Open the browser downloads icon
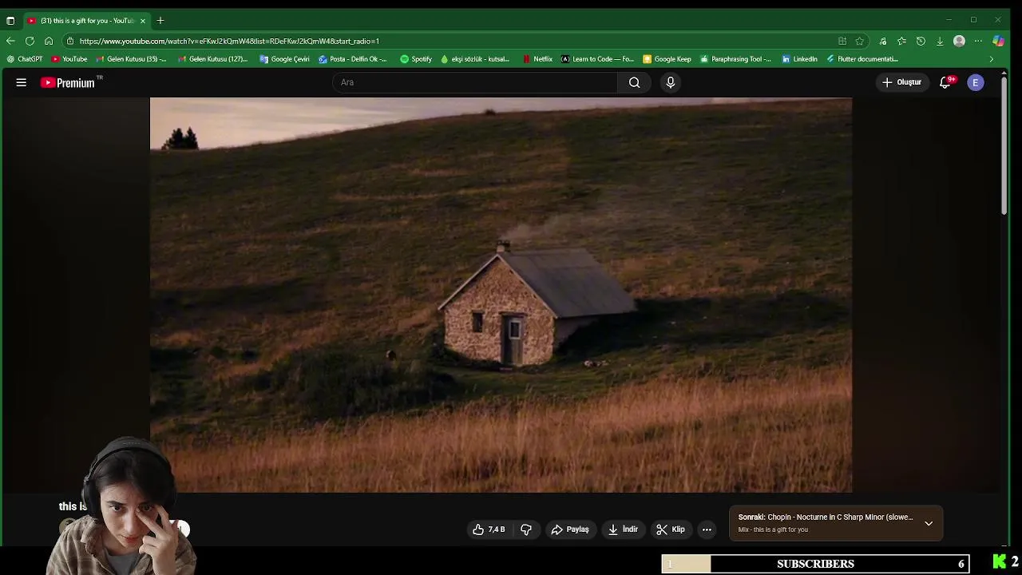The width and height of the screenshot is (1022, 575). [x=940, y=41]
